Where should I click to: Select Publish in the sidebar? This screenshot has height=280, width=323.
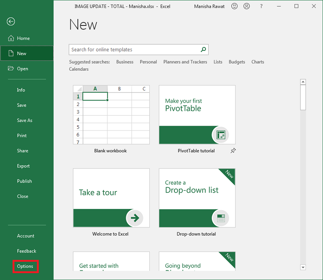pos(24,181)
